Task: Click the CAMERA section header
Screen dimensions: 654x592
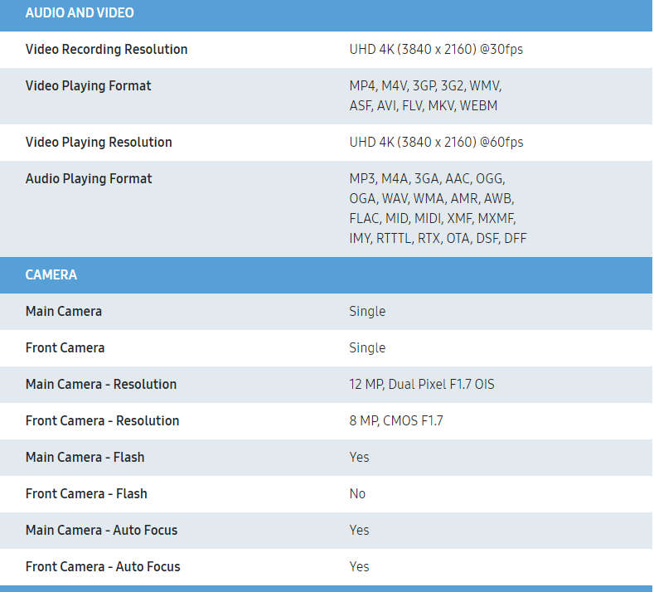Action: [51, 274]
